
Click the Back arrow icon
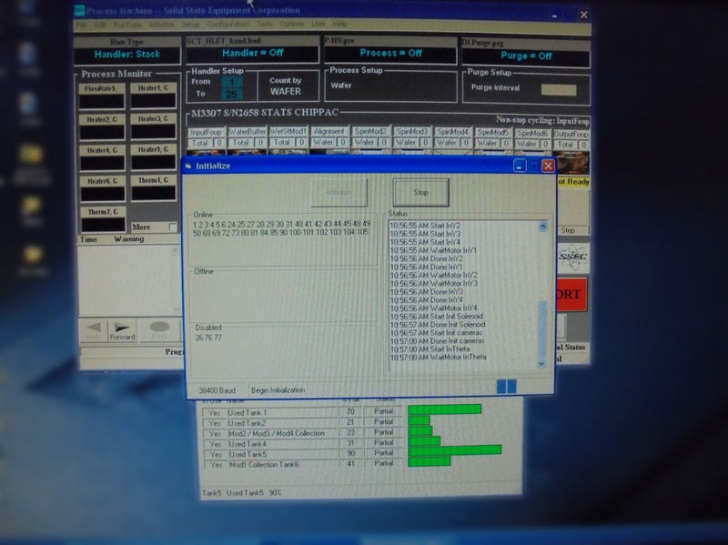tap(95, 328)
